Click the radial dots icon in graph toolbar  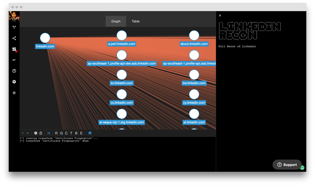click(x=36, y=133)
